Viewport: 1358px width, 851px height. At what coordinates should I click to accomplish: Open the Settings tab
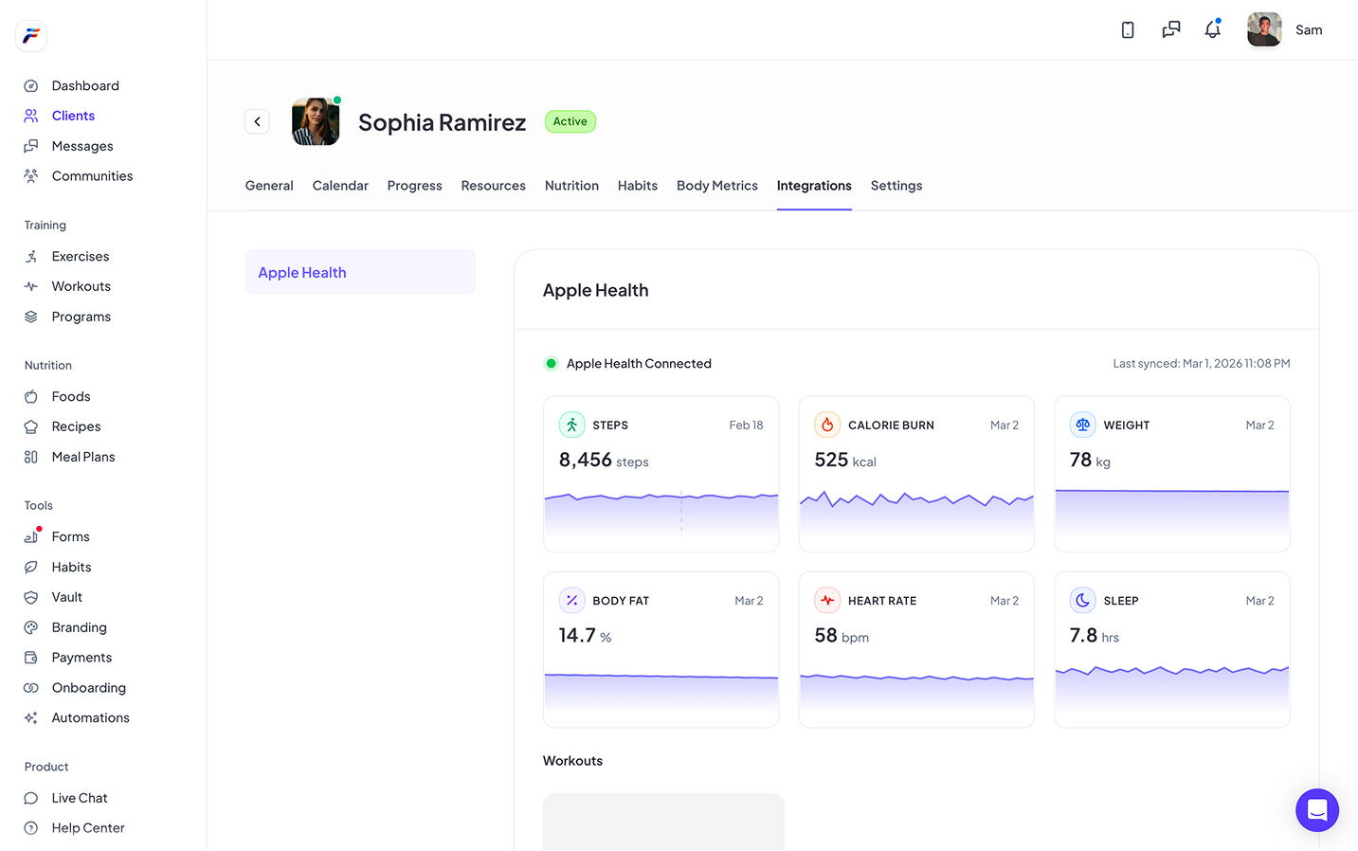pos(896,186)
